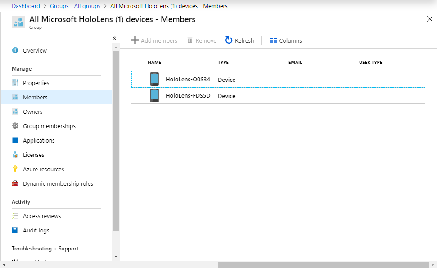Open Group memberships in the sidebar
This screenshot has width=437, height=268.
click(49, 126)
